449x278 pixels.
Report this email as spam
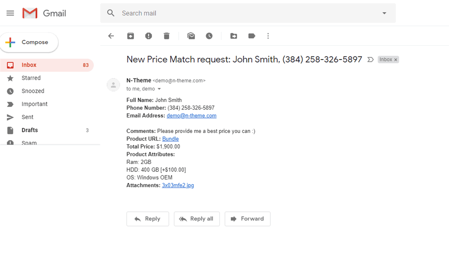148,36
